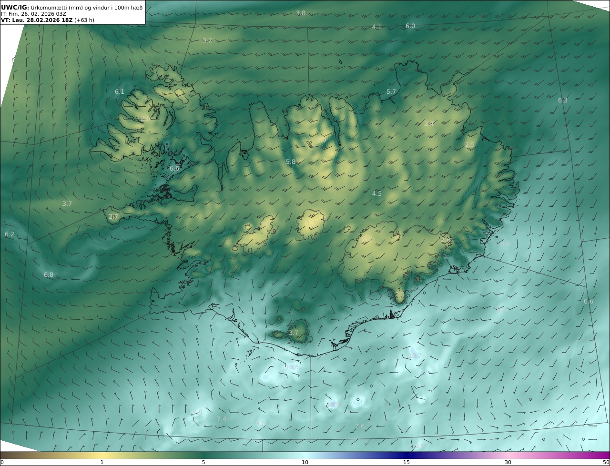
Task: Click the 3.2 value label on the map
Action: tap(207, 40)
